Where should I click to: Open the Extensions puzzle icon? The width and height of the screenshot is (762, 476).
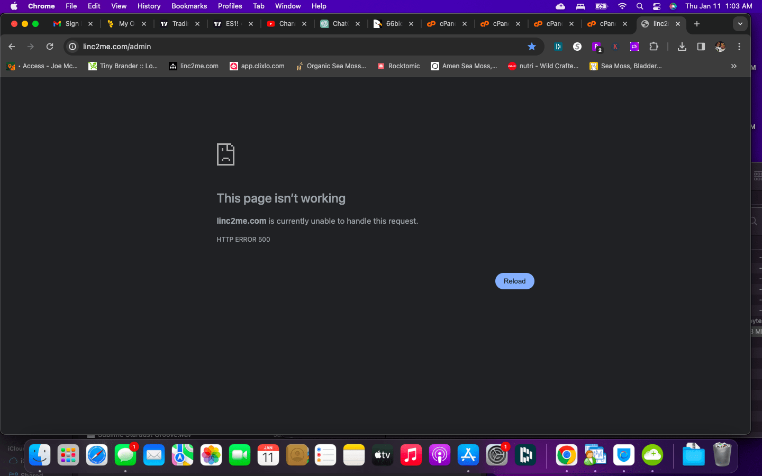click(654, 47)
